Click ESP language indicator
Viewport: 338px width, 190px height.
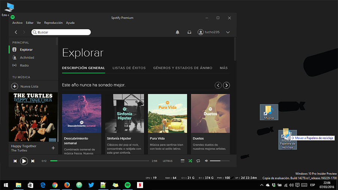click(x=312, y=185)
